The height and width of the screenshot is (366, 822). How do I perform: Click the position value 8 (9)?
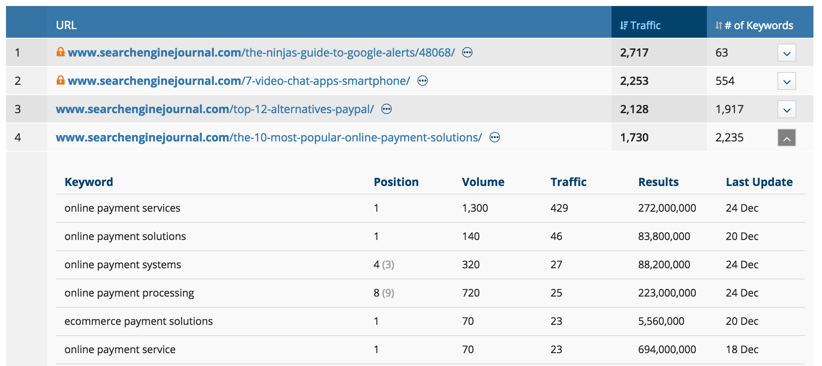384,293
